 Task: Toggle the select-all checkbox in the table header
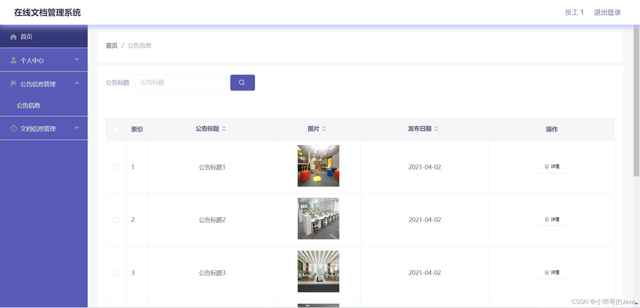click(x=116, y=129)
